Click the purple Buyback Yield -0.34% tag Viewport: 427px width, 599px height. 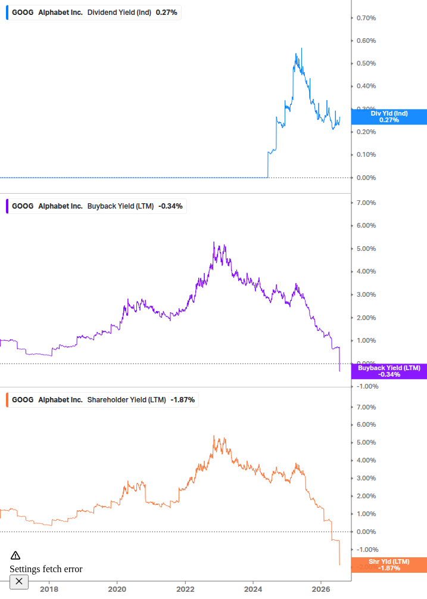389,371
